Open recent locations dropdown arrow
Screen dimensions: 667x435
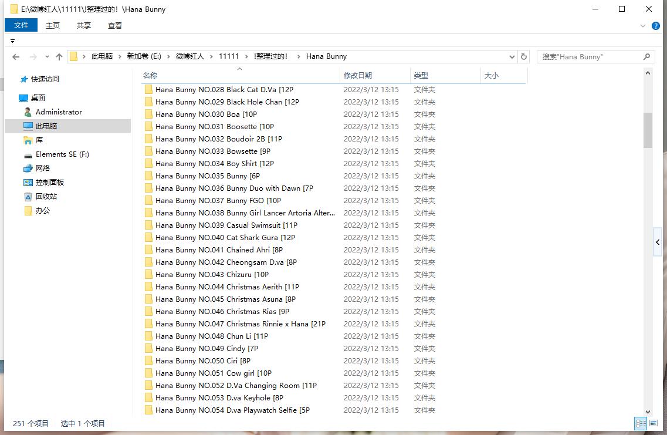coord(47,56)
